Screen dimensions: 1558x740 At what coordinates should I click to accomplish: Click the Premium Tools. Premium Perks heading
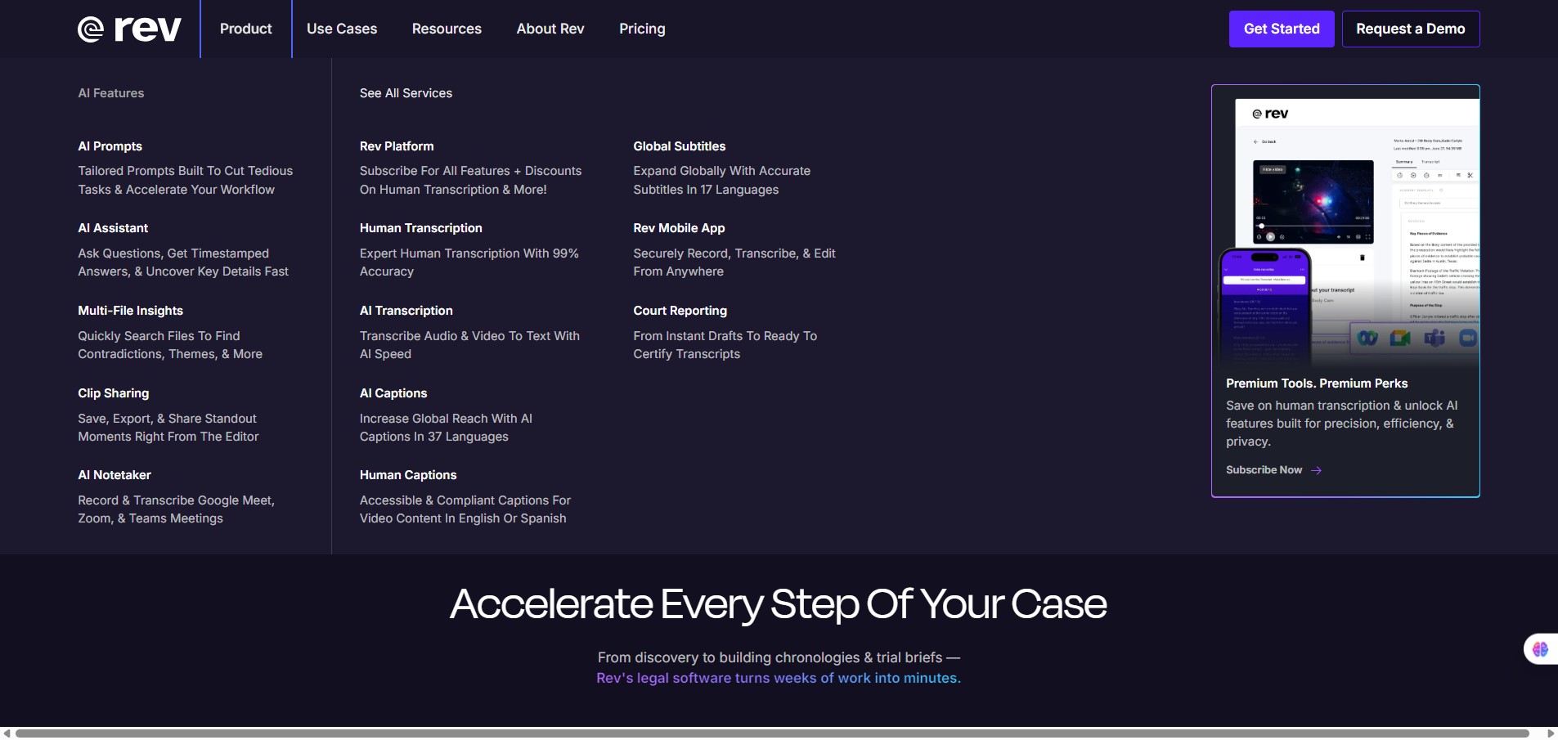pos(1317,383)
